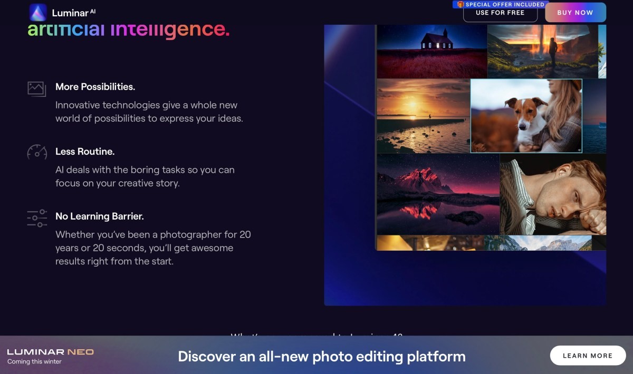Image resolution: width=633 pixels, height=374 pixels.
Task: Select the red mountain reflection thumbnail
Action: pos(438,194)
